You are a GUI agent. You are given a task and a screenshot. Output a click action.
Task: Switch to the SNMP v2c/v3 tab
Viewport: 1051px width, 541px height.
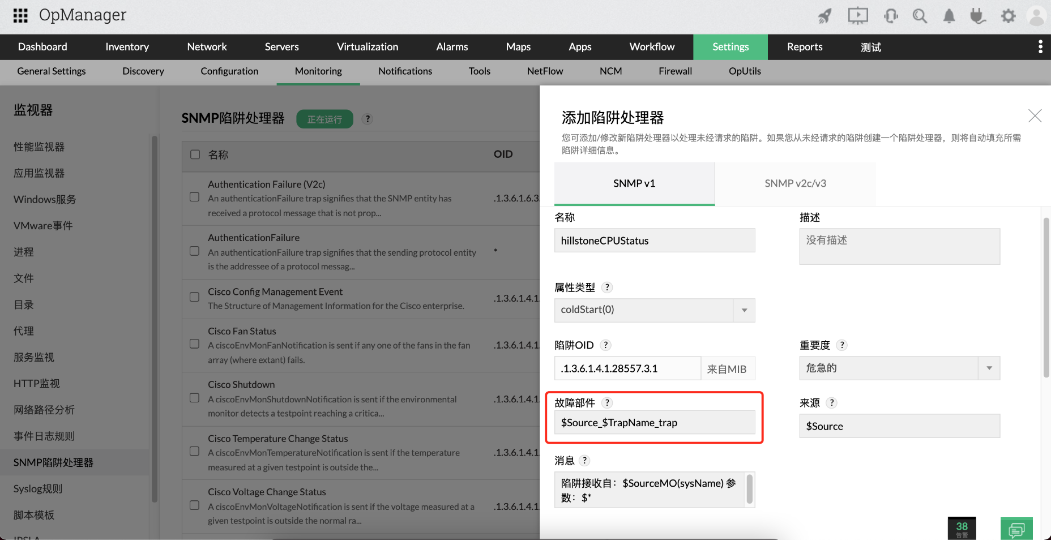click(796, 183)
